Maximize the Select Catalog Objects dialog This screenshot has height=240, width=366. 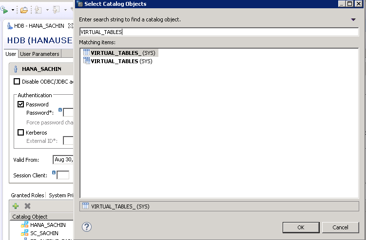click(350, 4)
